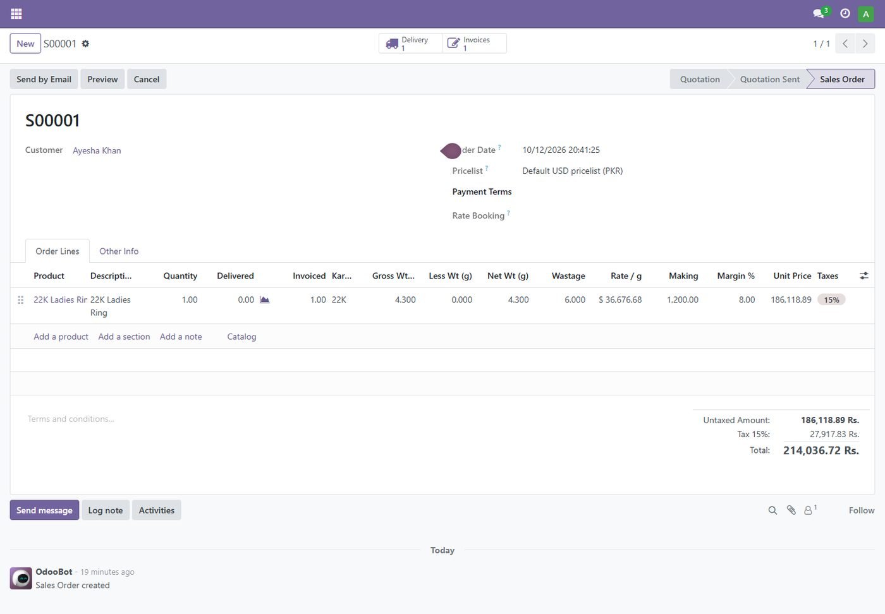Open the activities clock icon

coord(845,13)
